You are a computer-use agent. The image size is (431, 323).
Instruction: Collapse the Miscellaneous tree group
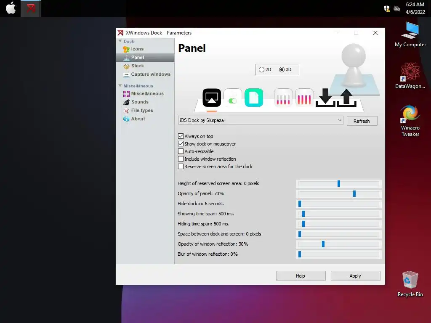[120, 86]
